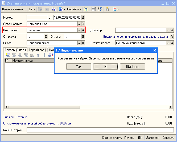The height and width of the screenshot is (142, 177).
Task: Select the Товары (0 поз.) tab
Action: coord(15,50)
